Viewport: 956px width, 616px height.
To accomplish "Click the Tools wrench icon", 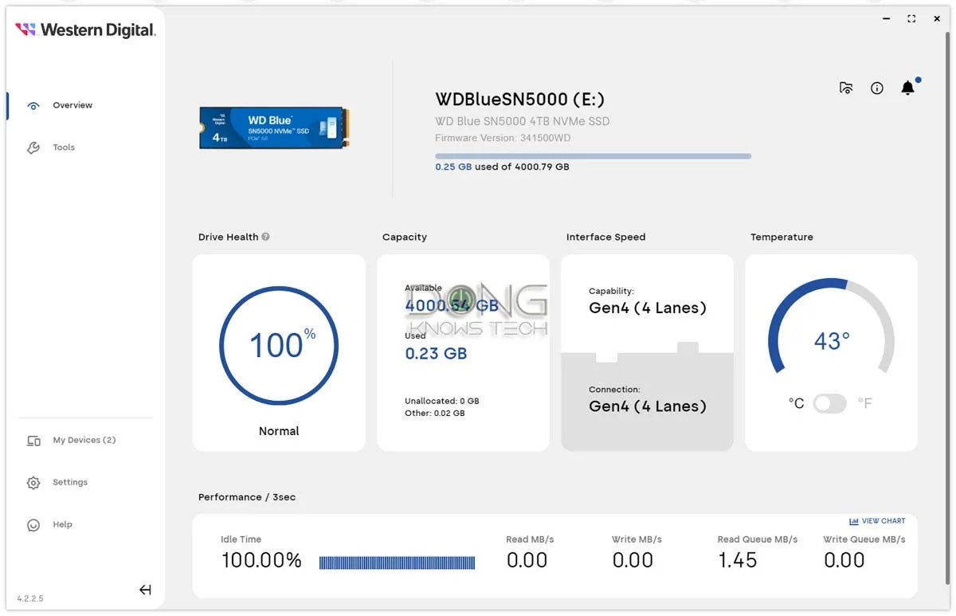I will [33, 148].
